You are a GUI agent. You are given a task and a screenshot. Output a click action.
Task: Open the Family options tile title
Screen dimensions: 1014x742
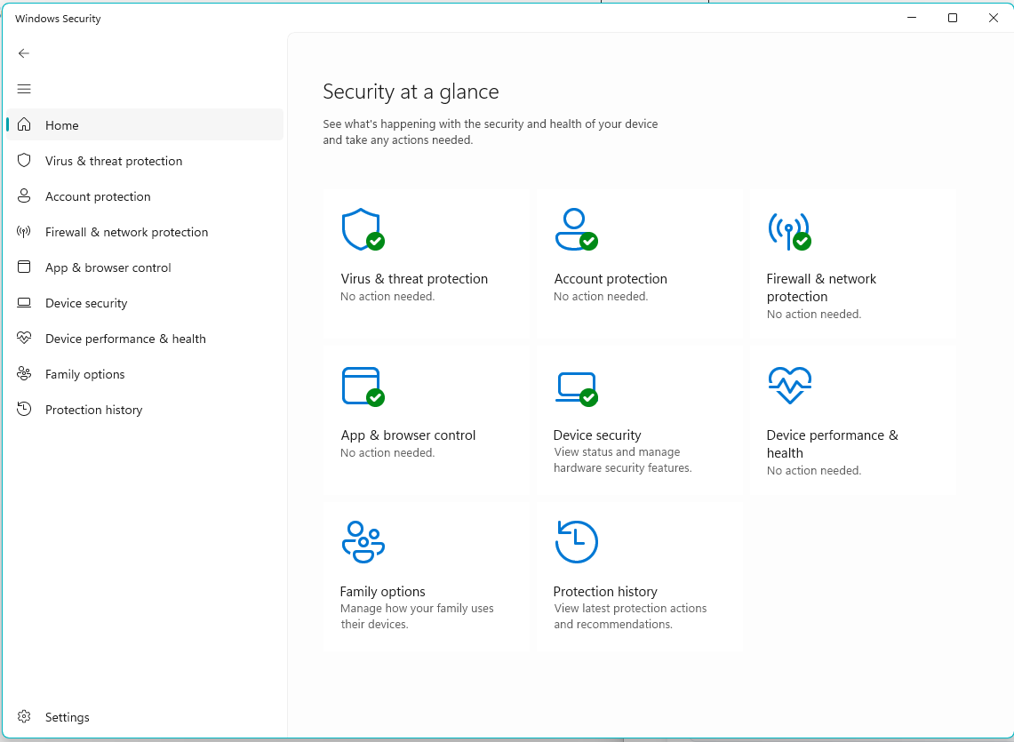[x=382, y=592]
